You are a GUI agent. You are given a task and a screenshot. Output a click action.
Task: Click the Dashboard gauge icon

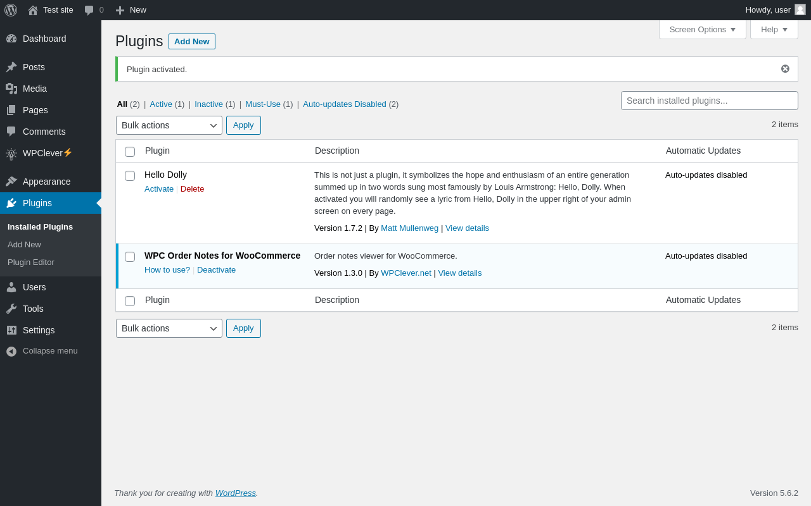pos(11,39)
